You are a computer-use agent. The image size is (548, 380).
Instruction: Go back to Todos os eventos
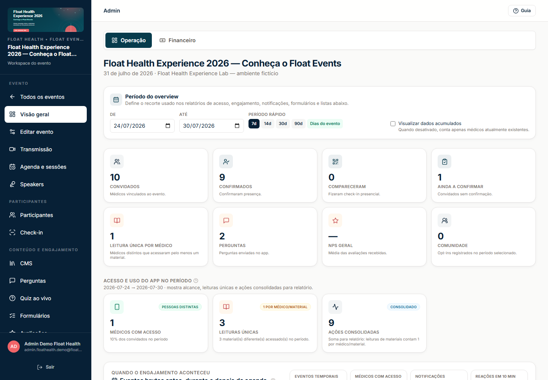pos(46,97)
